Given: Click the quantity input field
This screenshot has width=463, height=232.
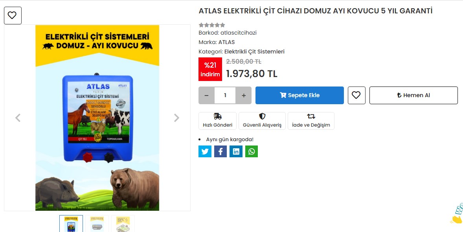Looking at the screenshot, I should click(225, 95).
